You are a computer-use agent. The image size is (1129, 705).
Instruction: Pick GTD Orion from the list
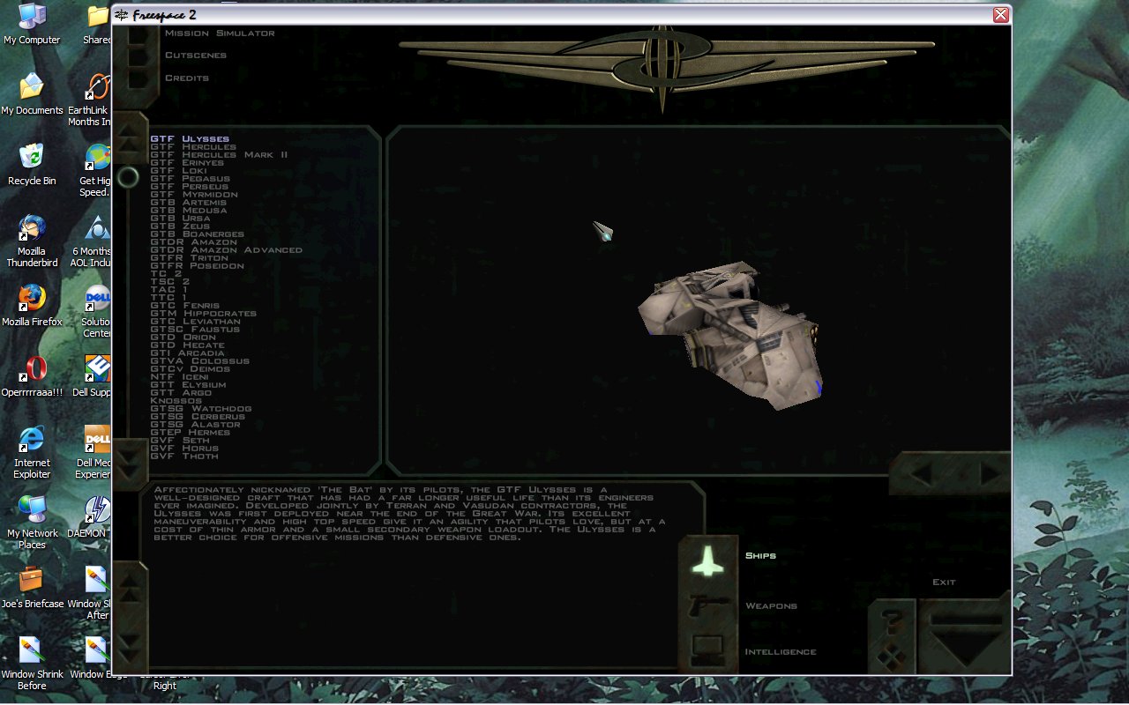(183, 338)
